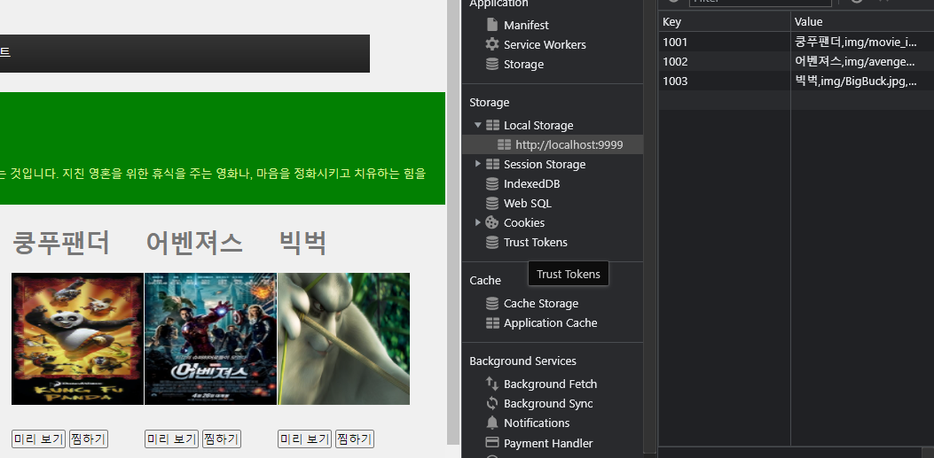Screen dimensions: 934x458
Task: Open Application Cache in the sidebar
Action: (x=551, y=323)
